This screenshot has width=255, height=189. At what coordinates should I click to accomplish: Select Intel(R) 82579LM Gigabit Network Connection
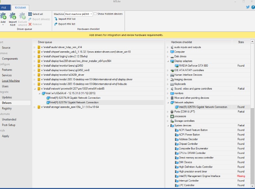[75, 98]
